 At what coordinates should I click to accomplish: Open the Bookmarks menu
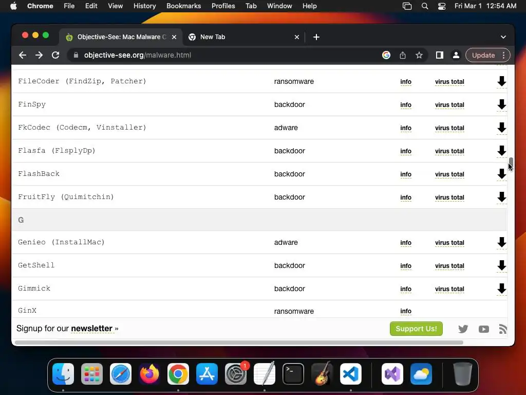183,6
